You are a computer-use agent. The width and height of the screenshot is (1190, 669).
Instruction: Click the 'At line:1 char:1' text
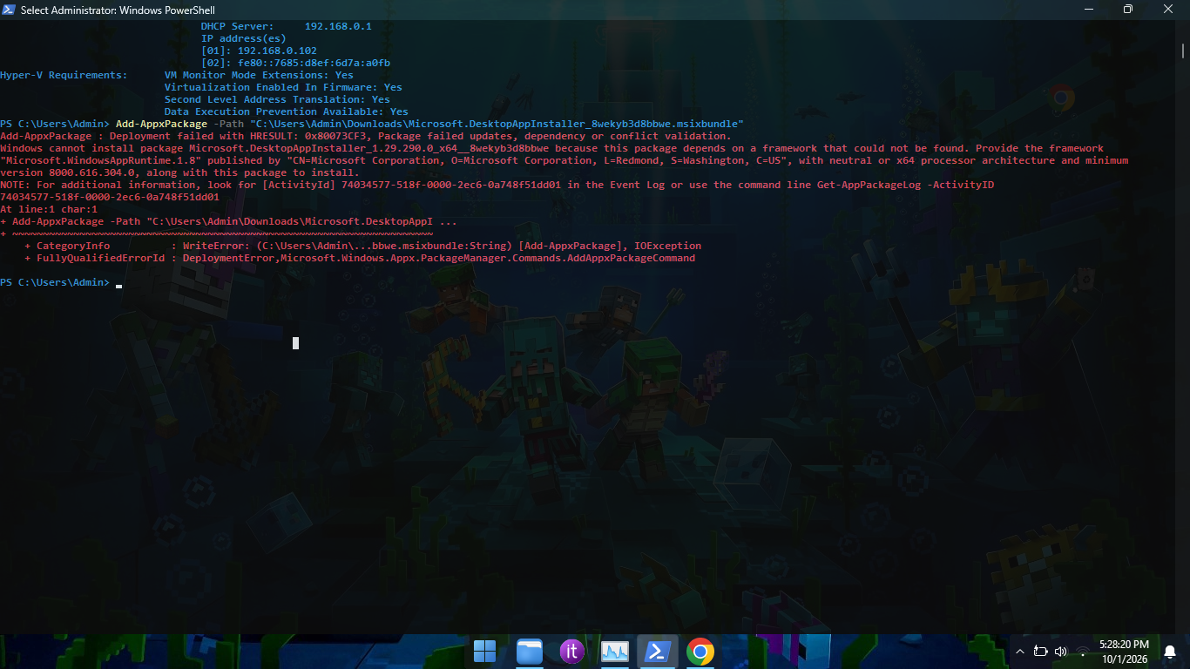click(49, 209)
